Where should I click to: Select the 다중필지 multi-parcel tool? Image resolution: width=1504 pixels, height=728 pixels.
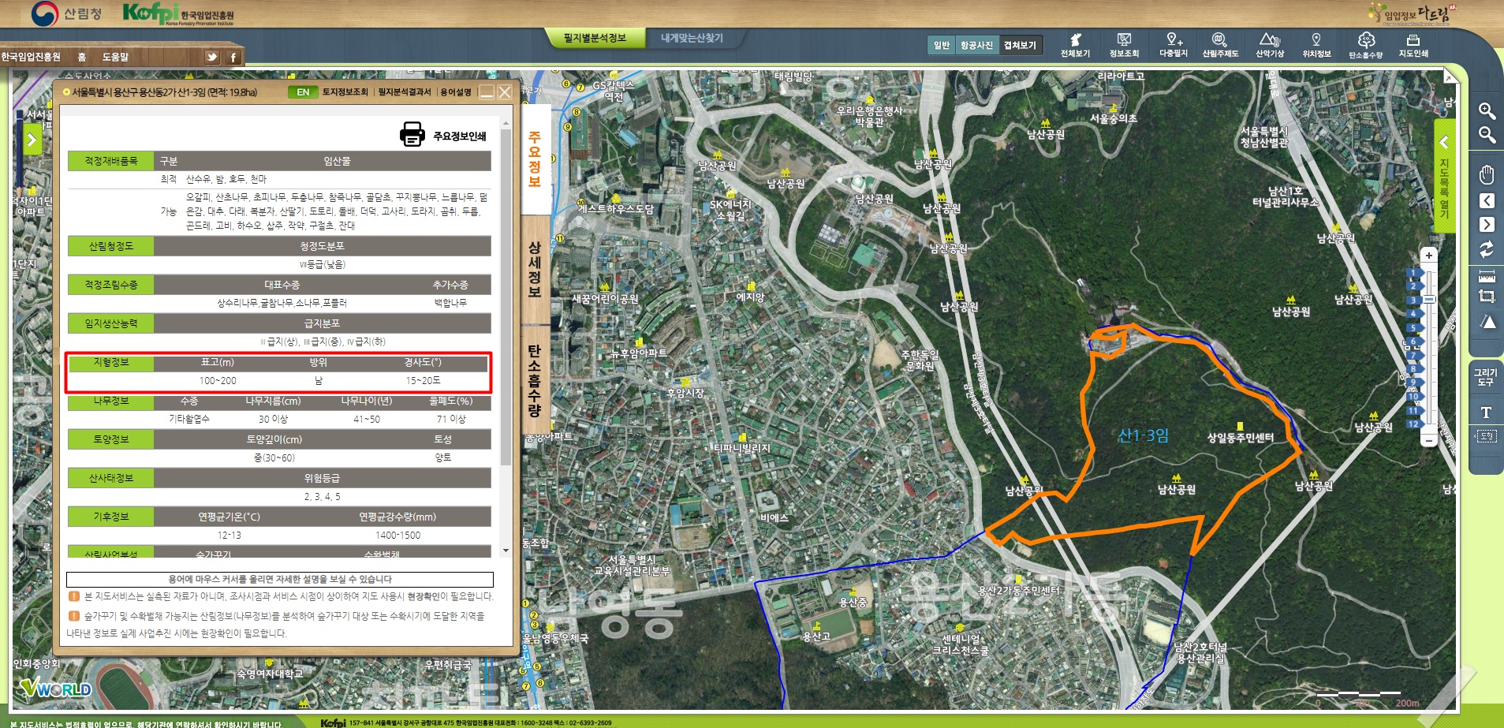click(1173, 45)
